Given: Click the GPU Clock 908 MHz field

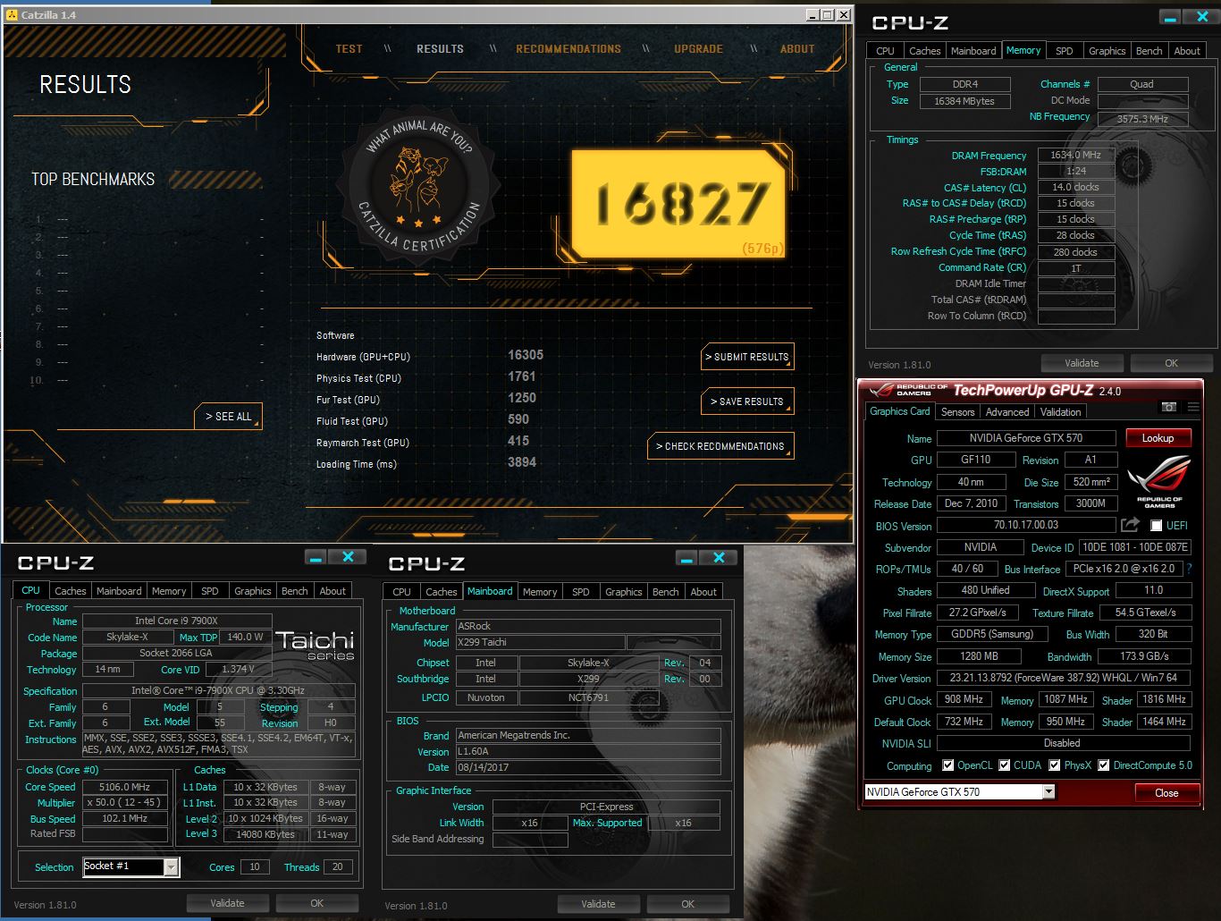Looking at the screenshot, I should 964,699.
